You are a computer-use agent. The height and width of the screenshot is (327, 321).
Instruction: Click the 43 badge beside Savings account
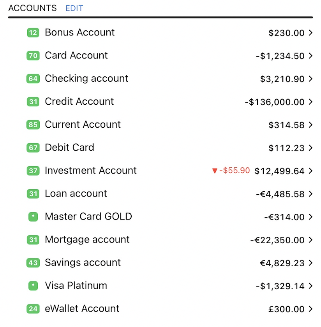click(33, 263)
